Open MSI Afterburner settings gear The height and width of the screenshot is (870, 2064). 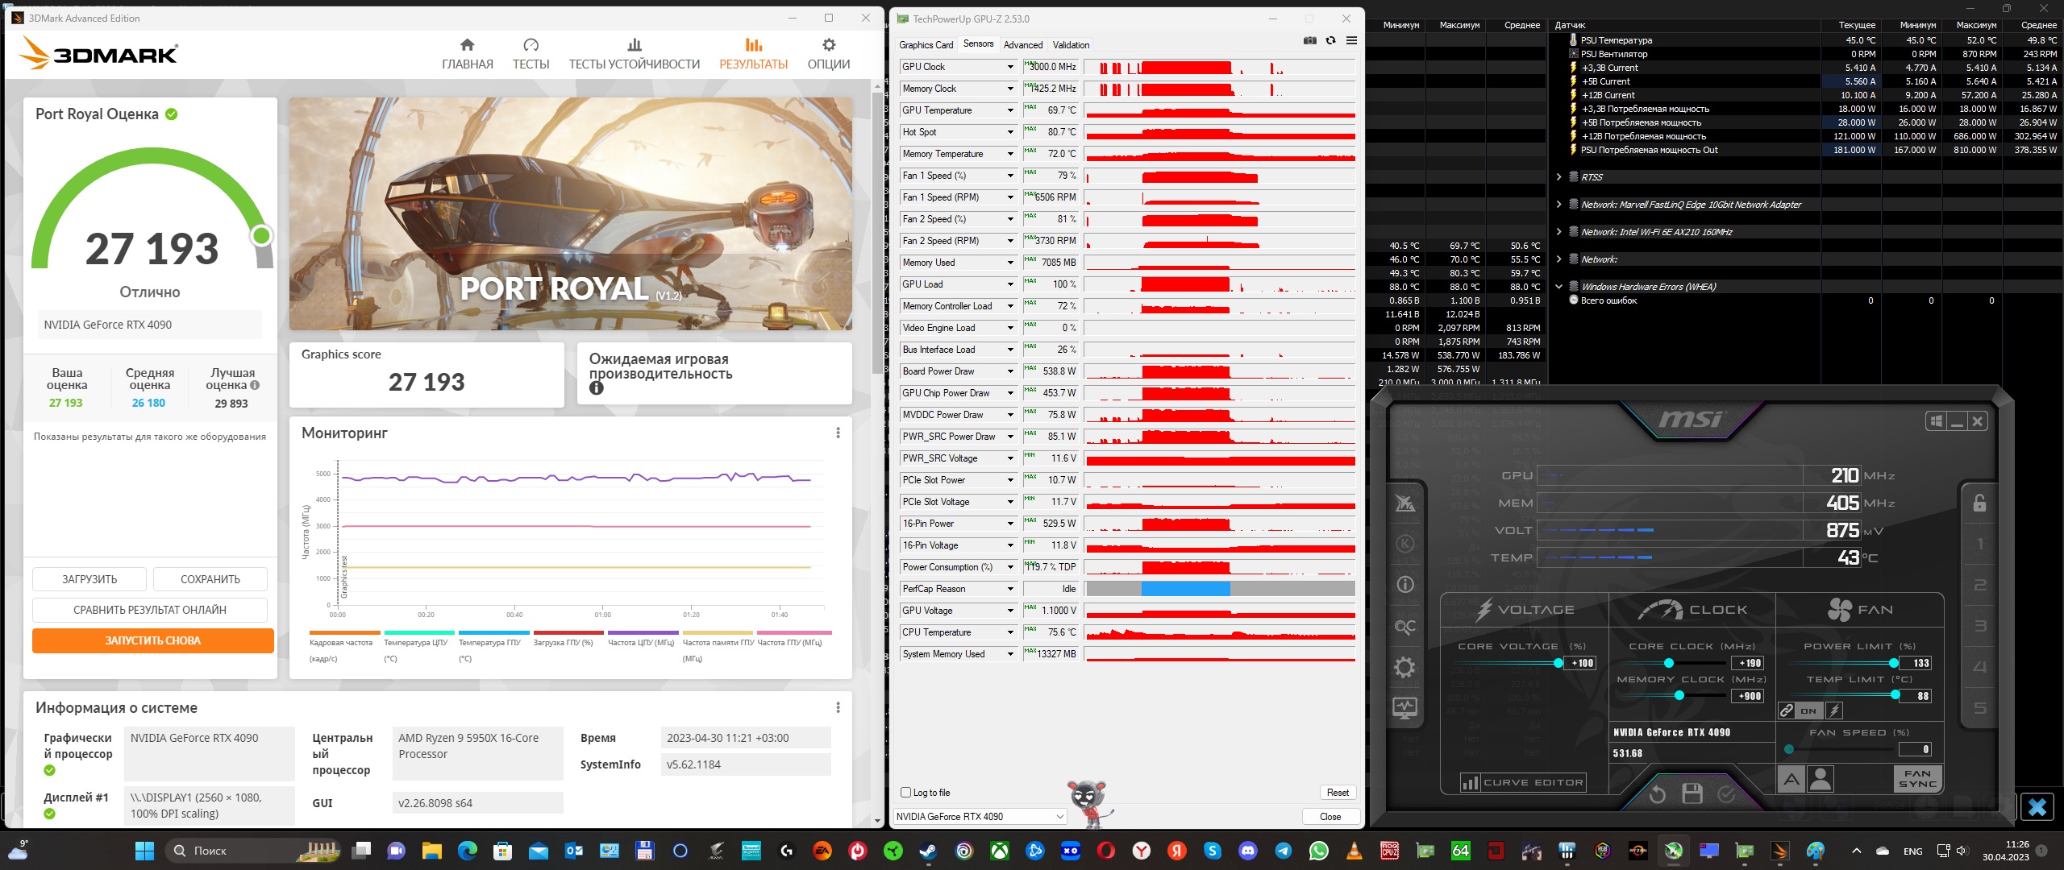click(x=1404, y=667)
